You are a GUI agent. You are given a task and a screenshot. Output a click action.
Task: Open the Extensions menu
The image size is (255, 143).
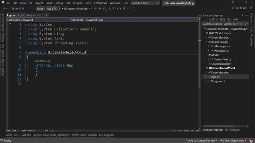coord(100,3)
